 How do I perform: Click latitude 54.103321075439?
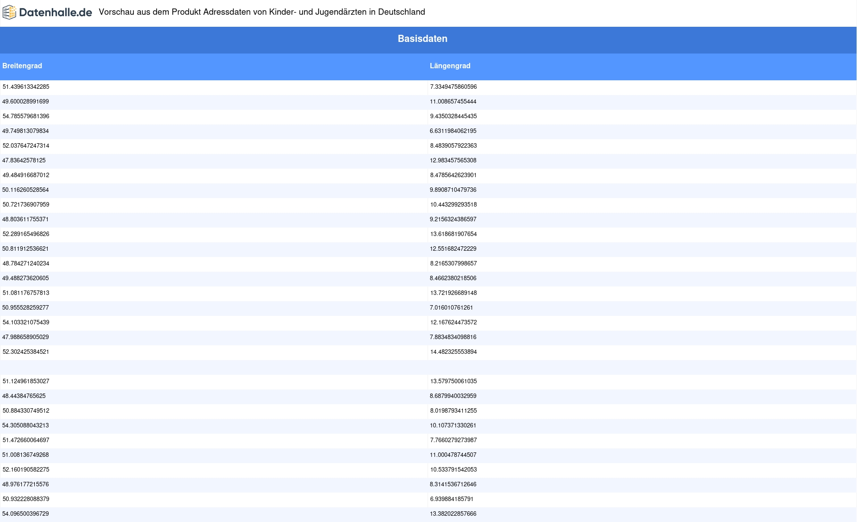(26, 323)
